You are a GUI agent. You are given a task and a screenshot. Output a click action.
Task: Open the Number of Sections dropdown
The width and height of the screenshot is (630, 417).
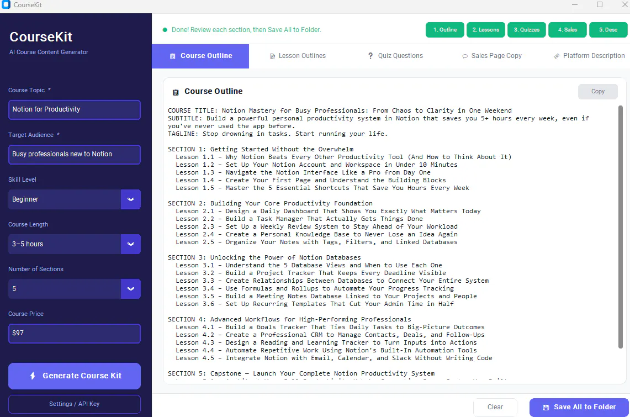point(75,289)
